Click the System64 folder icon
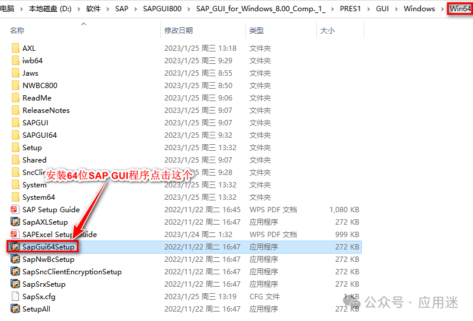This screenshot has height=321, width=473. pos(15,197)
